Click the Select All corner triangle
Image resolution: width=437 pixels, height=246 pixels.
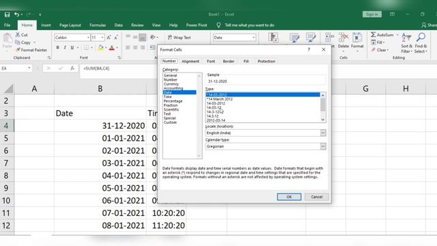pyautogui.click(x=8, y=89)
